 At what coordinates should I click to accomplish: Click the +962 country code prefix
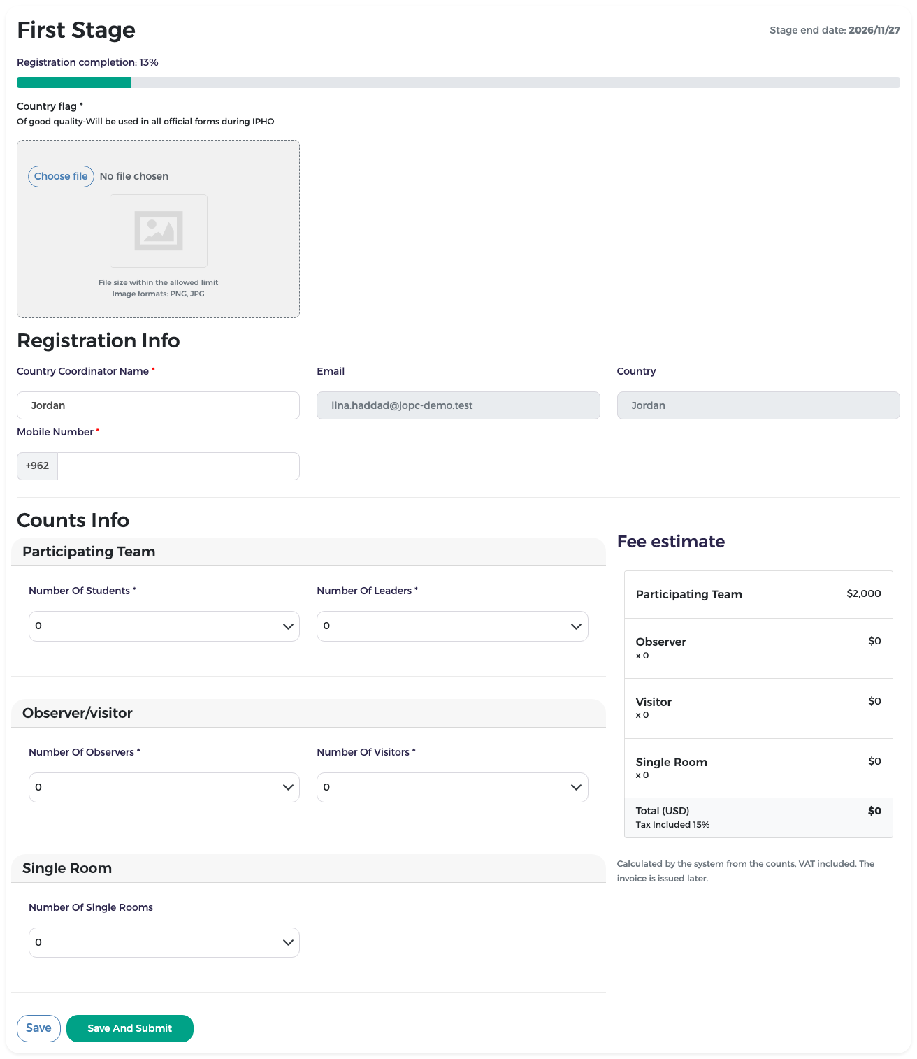coord(37,466)
